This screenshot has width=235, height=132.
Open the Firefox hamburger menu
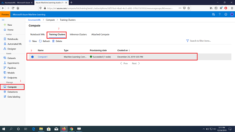[x=232, y=8]
